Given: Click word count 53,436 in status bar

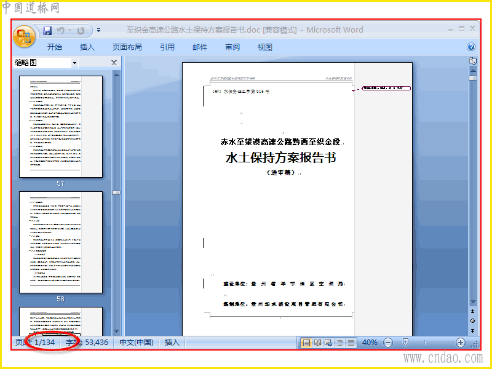Looking at the screenshot, I should click(x=87, y=343).
